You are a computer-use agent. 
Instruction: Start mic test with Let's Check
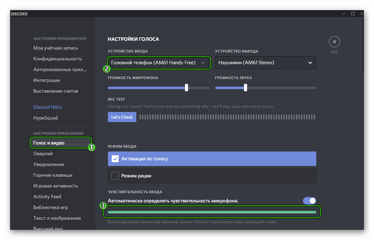coord(122,117)
